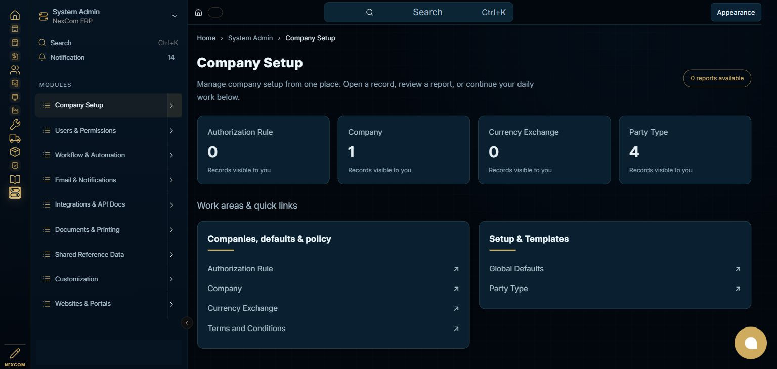The image size is (777, 369).
Task: Select the dollar currency icon in the left rail
Action: pyautogui.click(x=15, y=56)
